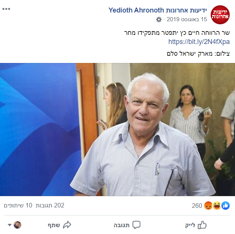Click the לייק text button
235x234 pixels.
tap(190, 225)
